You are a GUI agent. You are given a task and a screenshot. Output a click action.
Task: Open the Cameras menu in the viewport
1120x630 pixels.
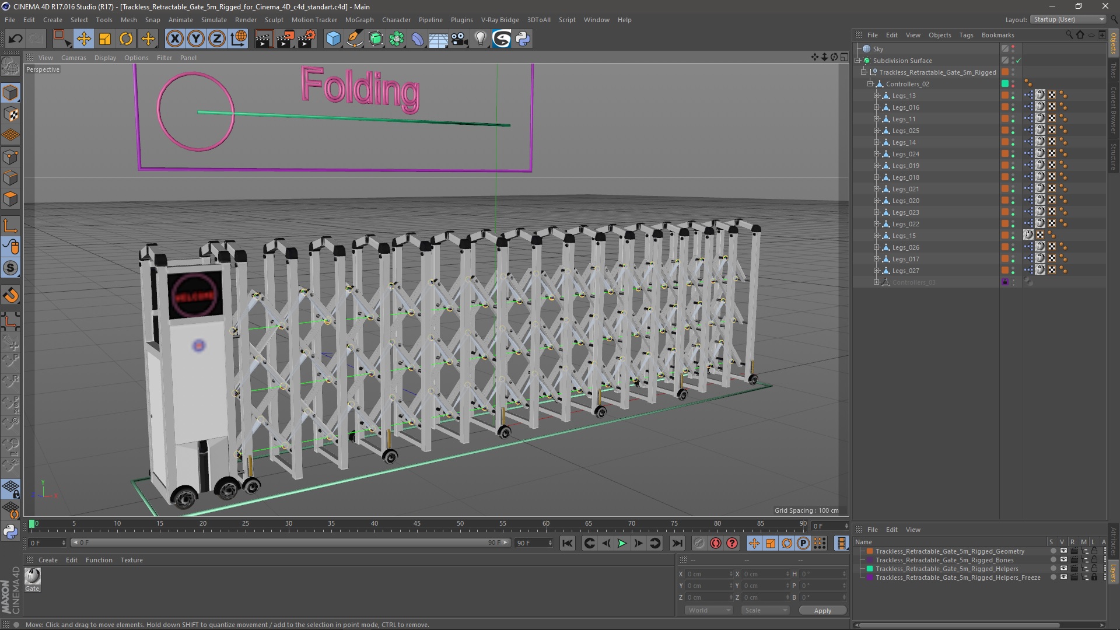pyautogui.click(x=73, y=58)
